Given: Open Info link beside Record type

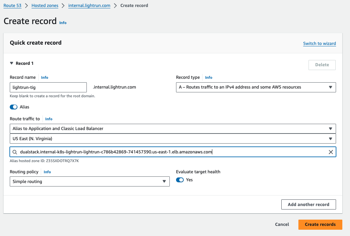Looking at the screenshot, I should [208, 77].
